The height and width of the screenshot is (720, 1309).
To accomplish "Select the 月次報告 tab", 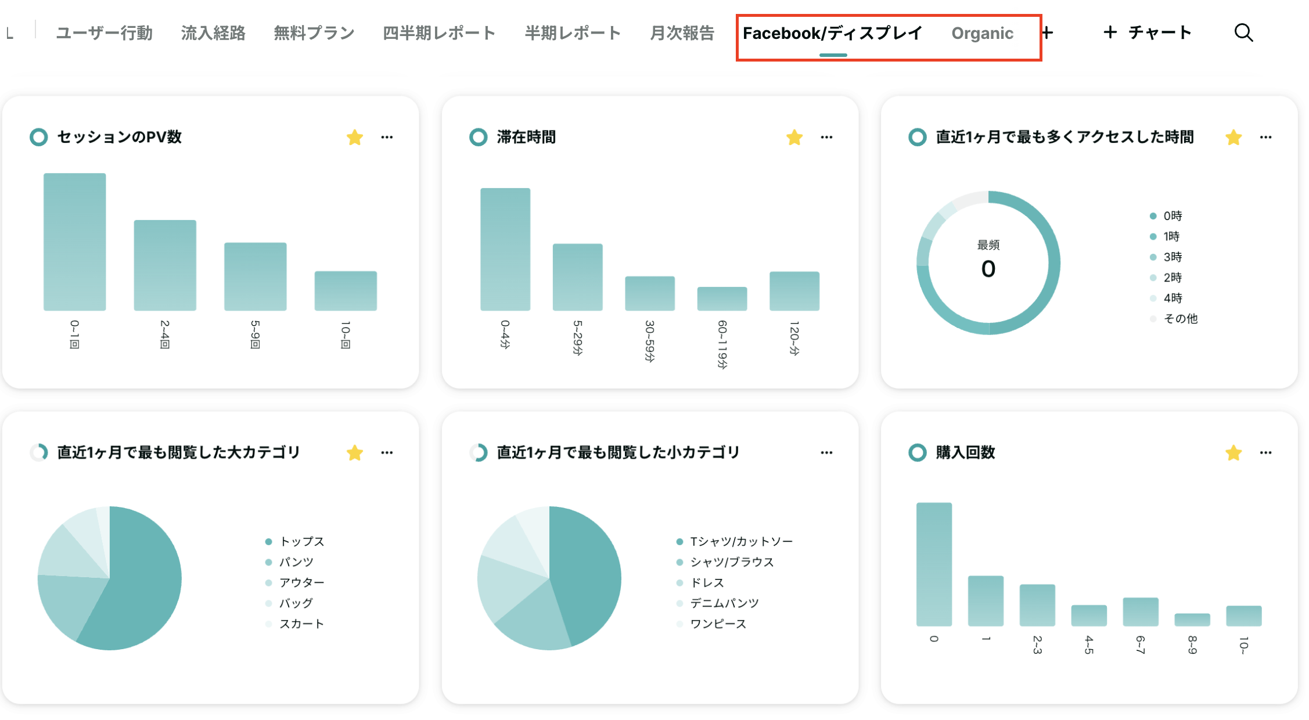I will [682, 33].
